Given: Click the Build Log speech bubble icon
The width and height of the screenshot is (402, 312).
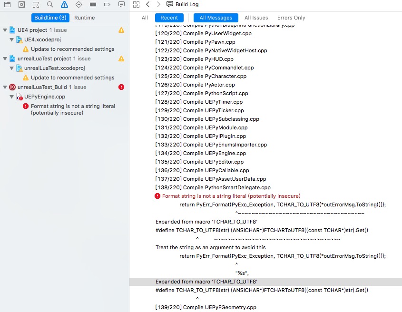Looking at the screenshot, I should pos(170,4).
